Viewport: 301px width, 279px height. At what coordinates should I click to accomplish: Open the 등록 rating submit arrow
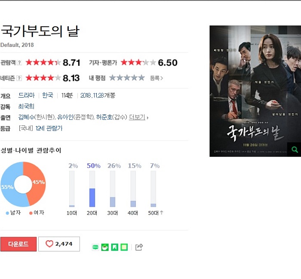pyautogui.click(x=157, y=78)
